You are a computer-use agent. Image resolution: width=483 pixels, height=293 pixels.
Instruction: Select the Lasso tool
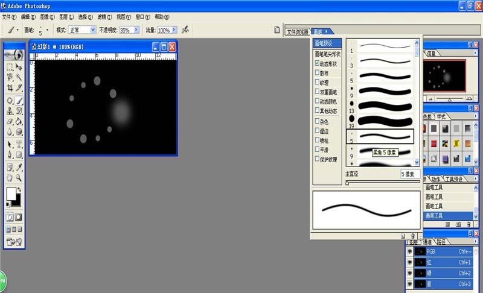10,77
